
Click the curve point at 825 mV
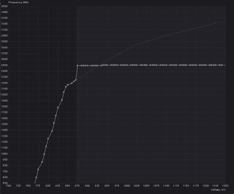point(58,108)
